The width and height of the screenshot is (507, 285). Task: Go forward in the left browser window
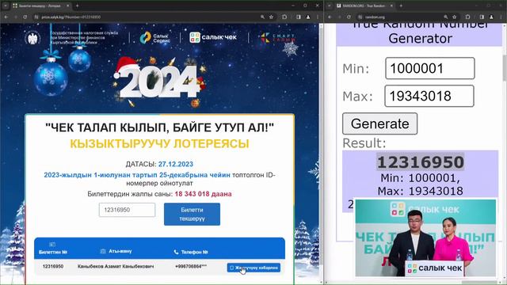[16, 17]
